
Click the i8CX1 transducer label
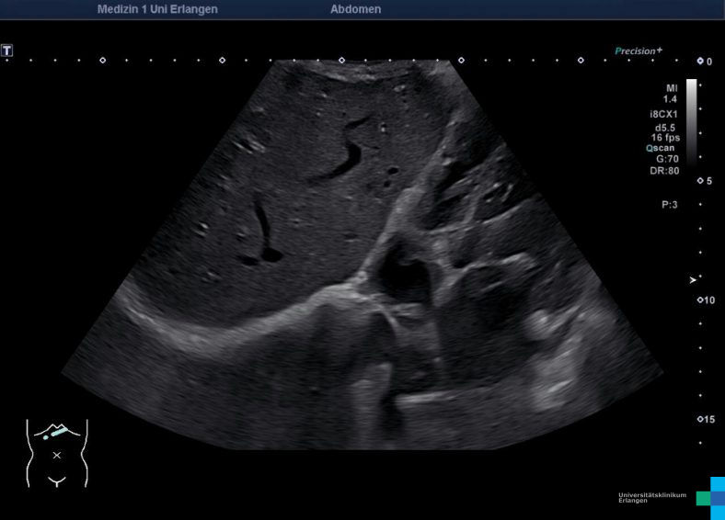pos(663,115)
